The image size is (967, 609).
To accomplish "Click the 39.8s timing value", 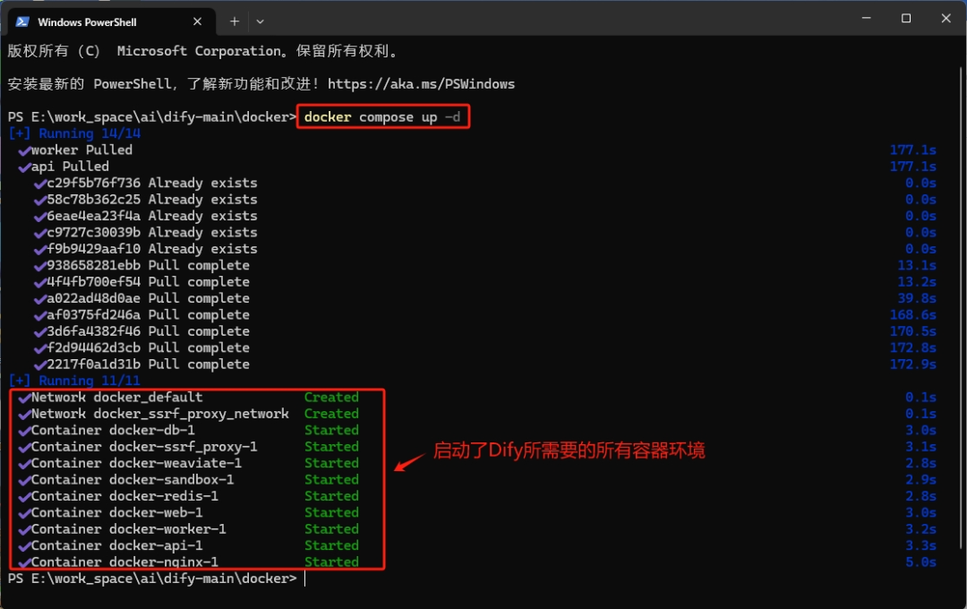I will coord(917,298).
